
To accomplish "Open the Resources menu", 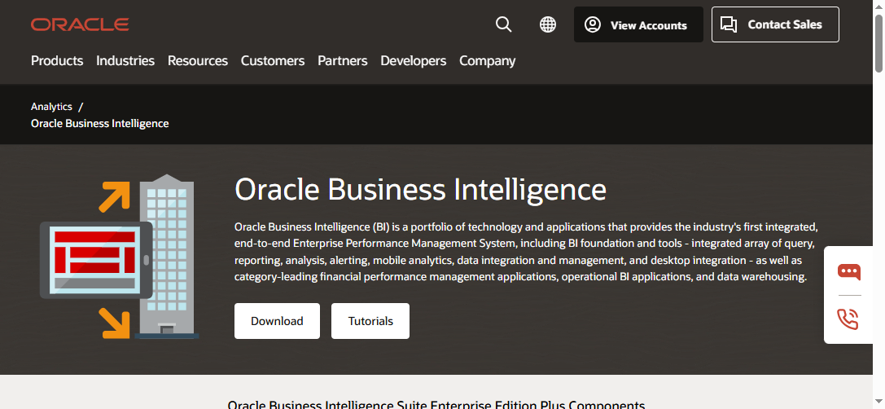I will pyautogui.click(x=198, y=60).
